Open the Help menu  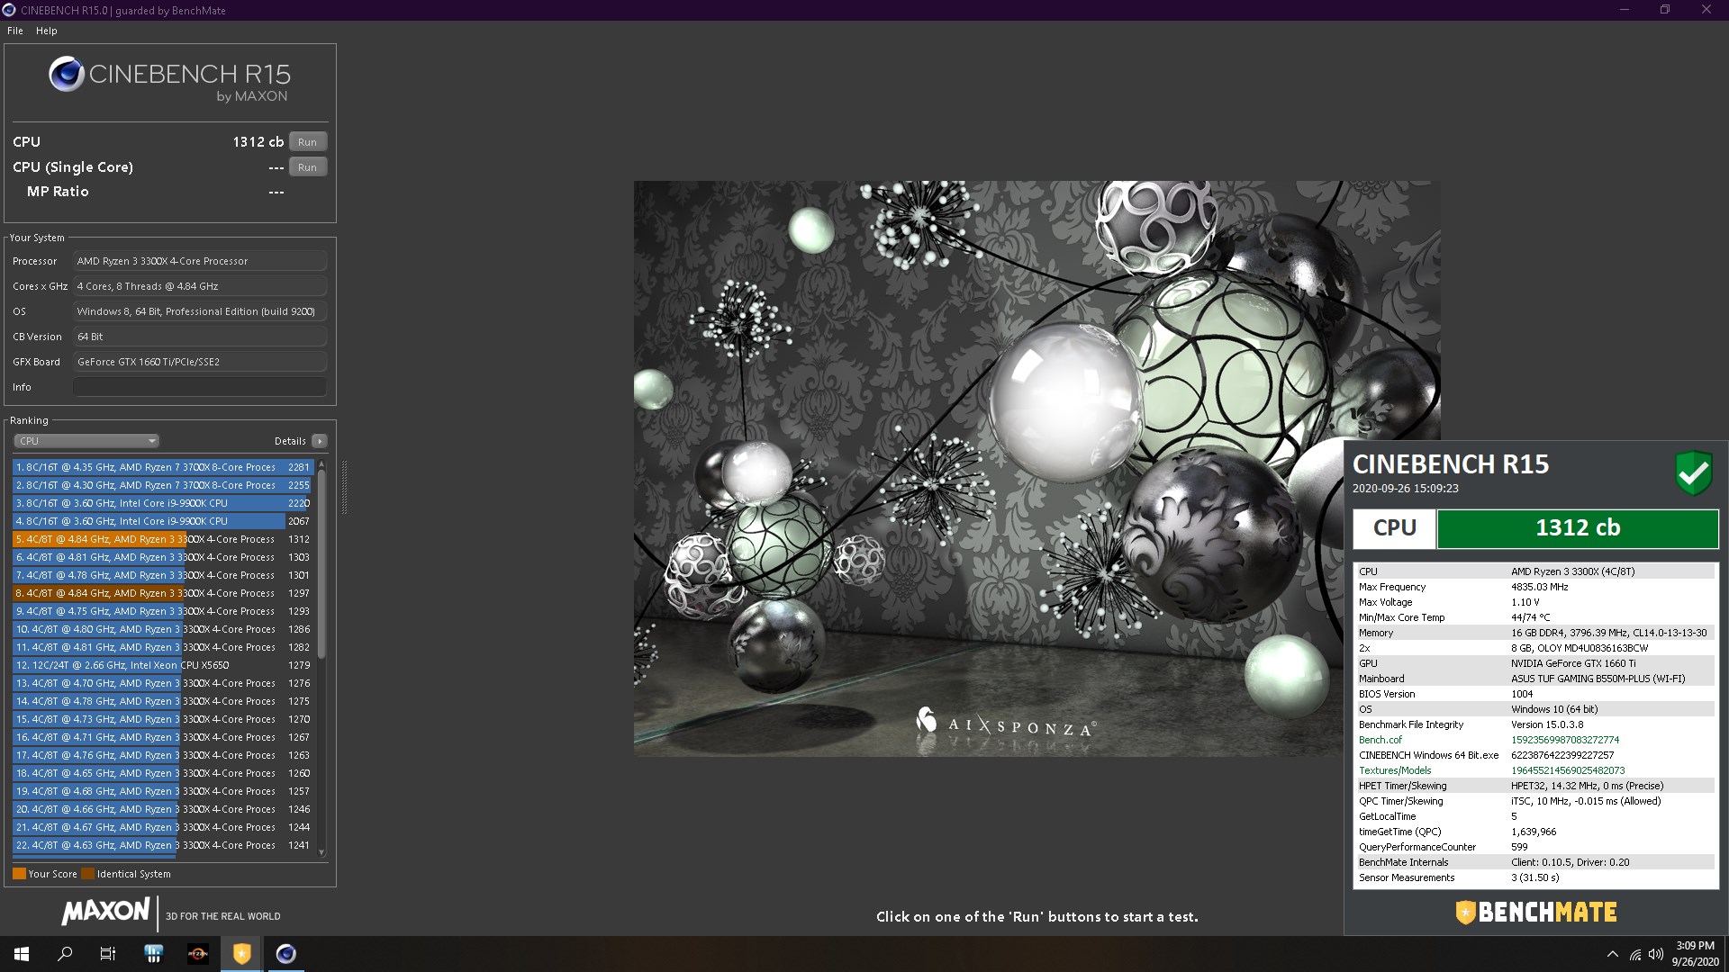[47, 31]
